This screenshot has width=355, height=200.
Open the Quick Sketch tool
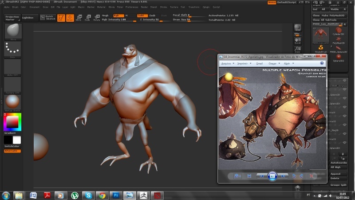[x=48, y=18]
